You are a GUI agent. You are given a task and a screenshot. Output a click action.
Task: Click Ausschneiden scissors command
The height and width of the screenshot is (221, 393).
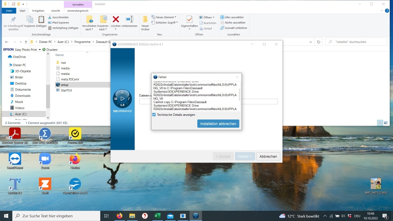coord(58,17)
